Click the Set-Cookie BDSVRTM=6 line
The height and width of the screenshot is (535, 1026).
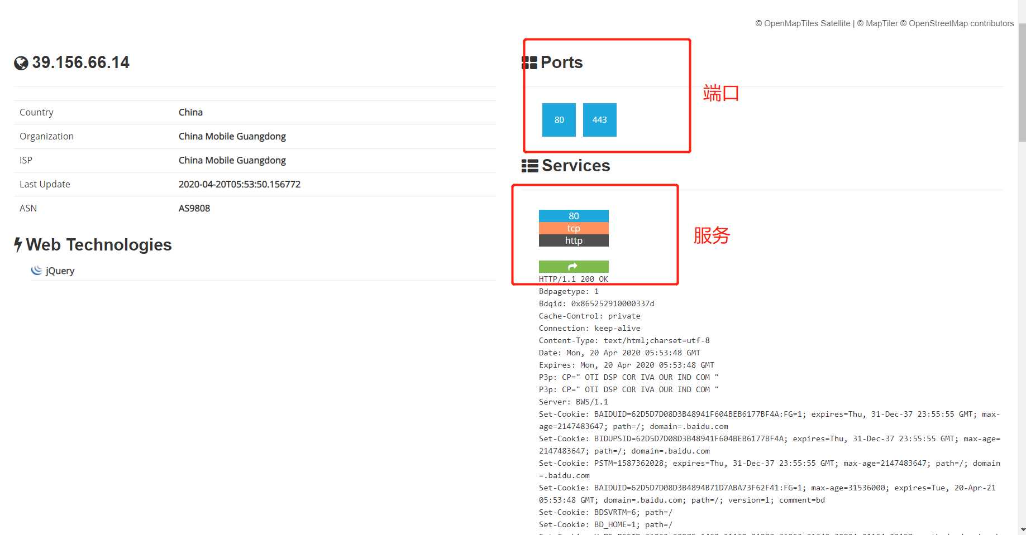605,512
